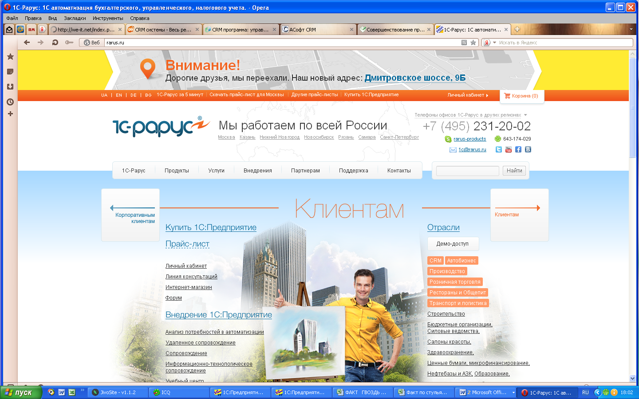Open the pinned Mail.ru @ tab
The height and width of the screenshot is (399, 639).
tap(20, 30)
